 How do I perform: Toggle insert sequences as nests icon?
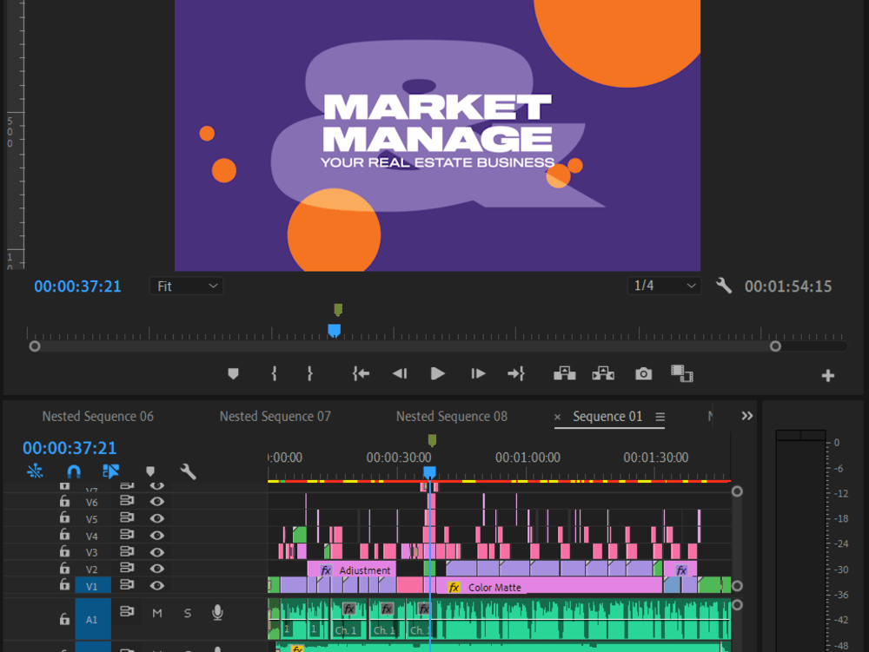click(35, 471)
